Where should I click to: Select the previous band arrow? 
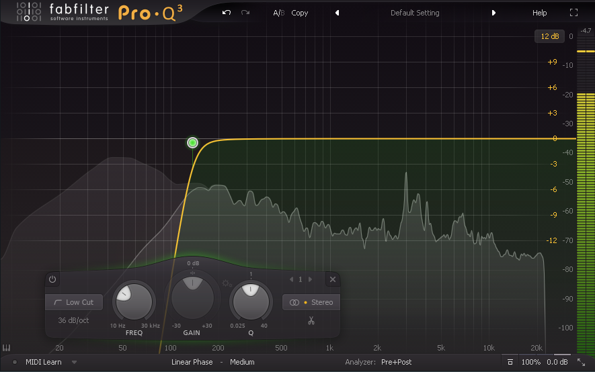click(x=291, y=279)
